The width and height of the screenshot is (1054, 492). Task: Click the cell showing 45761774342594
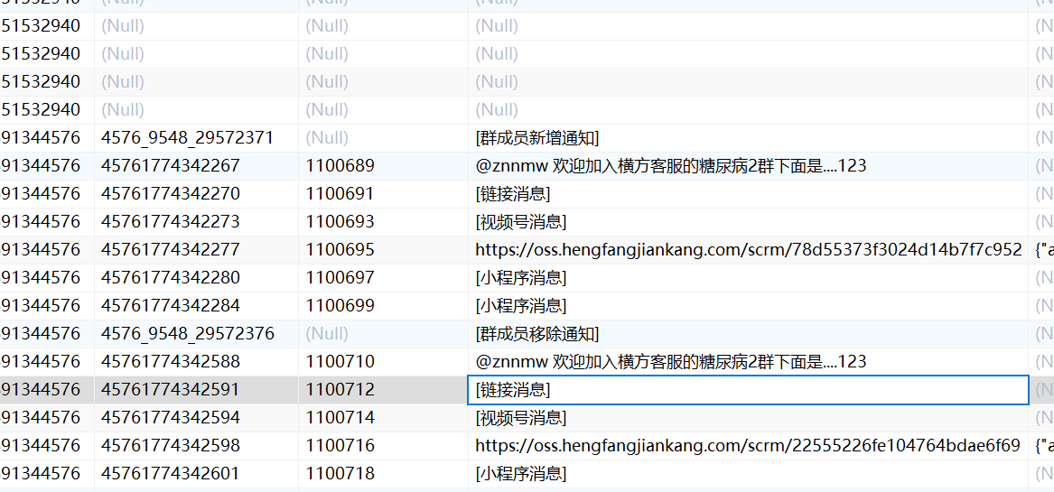pyautogui.click(x=171, y=418)
